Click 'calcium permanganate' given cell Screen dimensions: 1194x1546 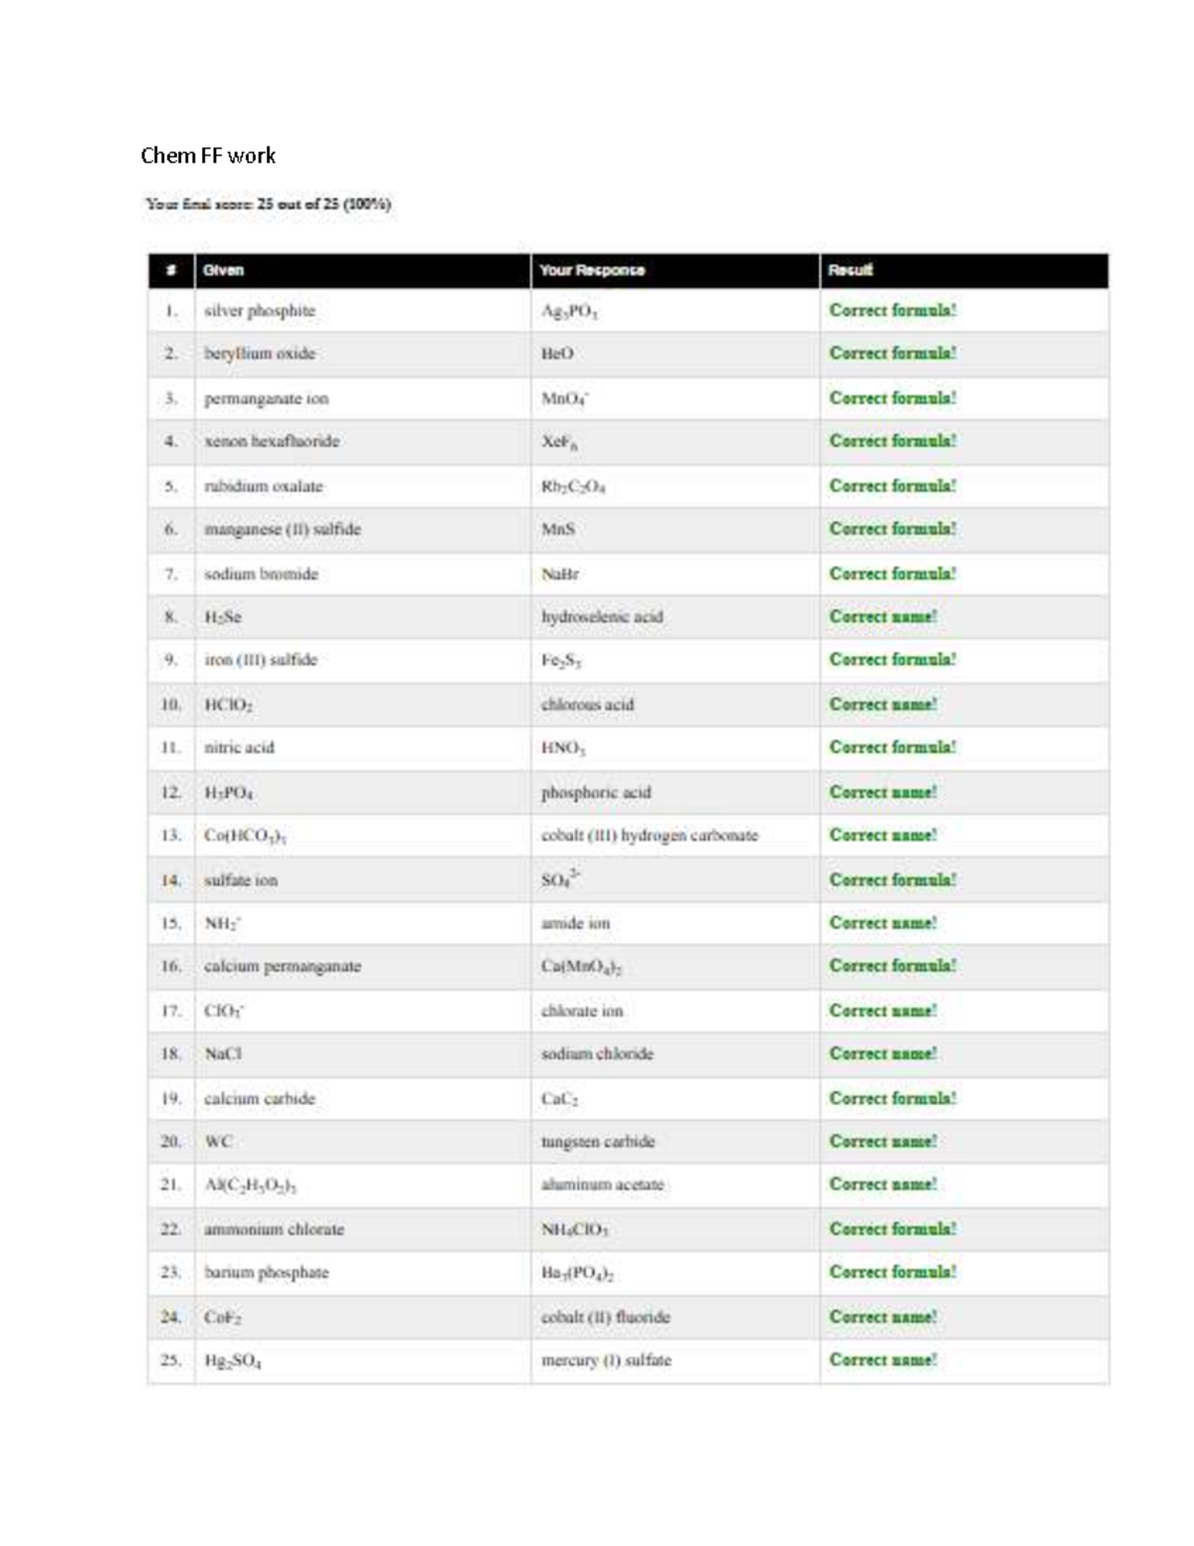click(283, 967)
